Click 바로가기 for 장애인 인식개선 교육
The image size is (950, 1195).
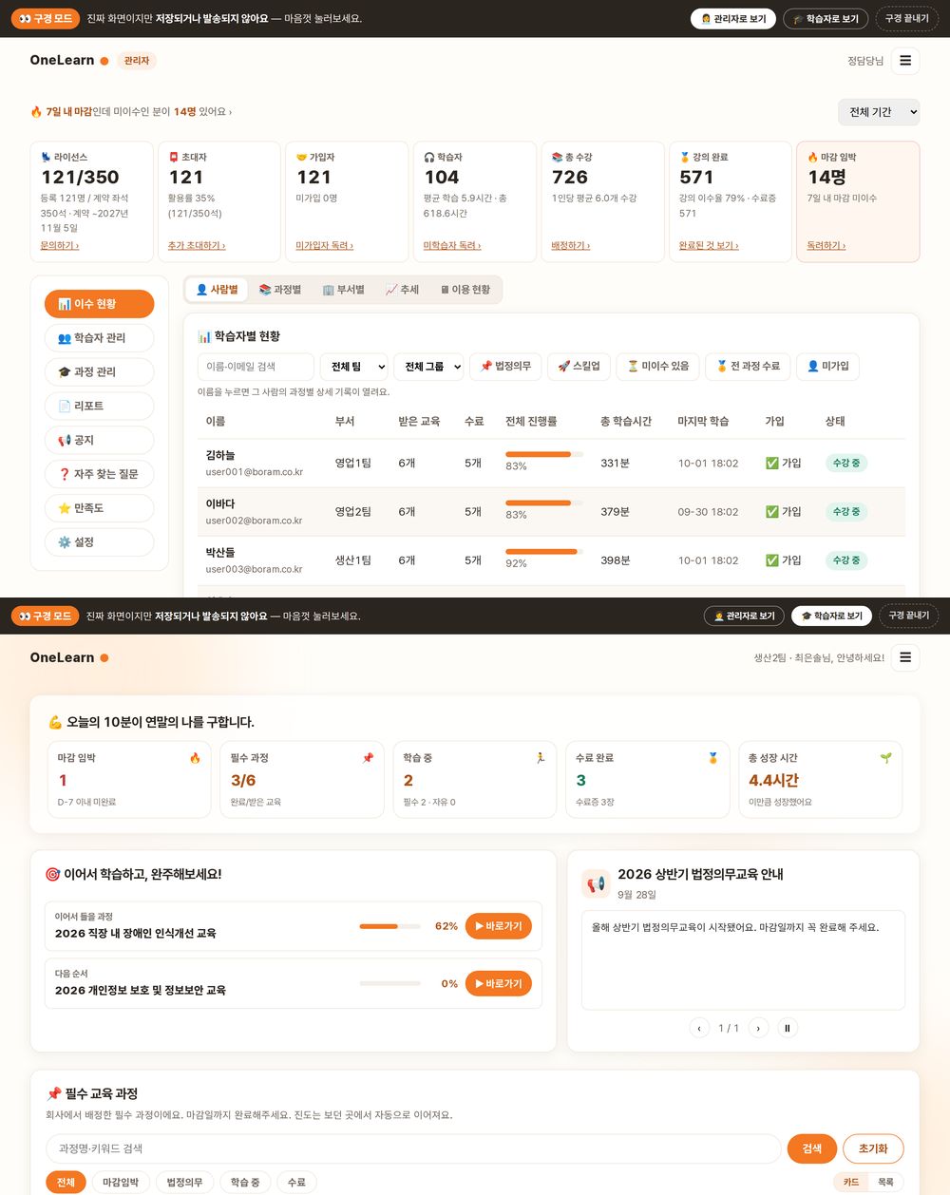[498, 926]
